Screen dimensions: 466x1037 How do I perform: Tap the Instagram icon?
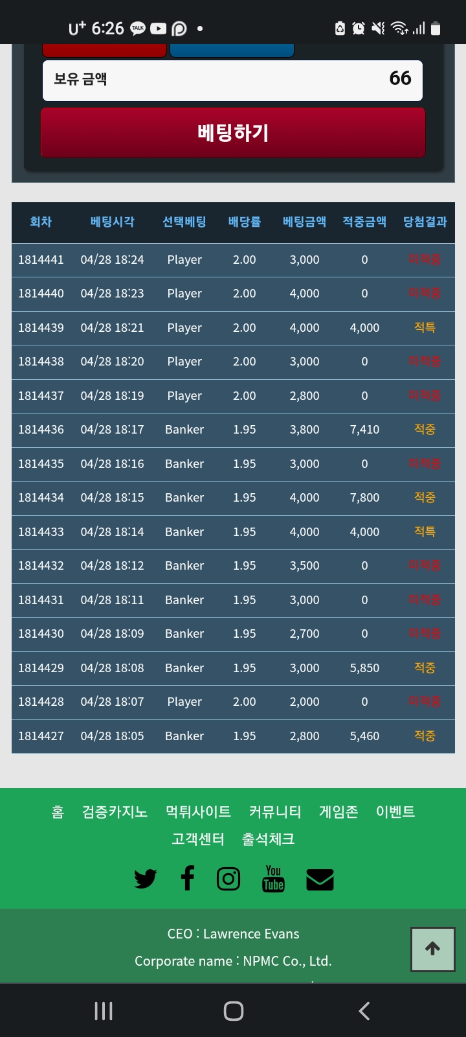tap(228, 879)
